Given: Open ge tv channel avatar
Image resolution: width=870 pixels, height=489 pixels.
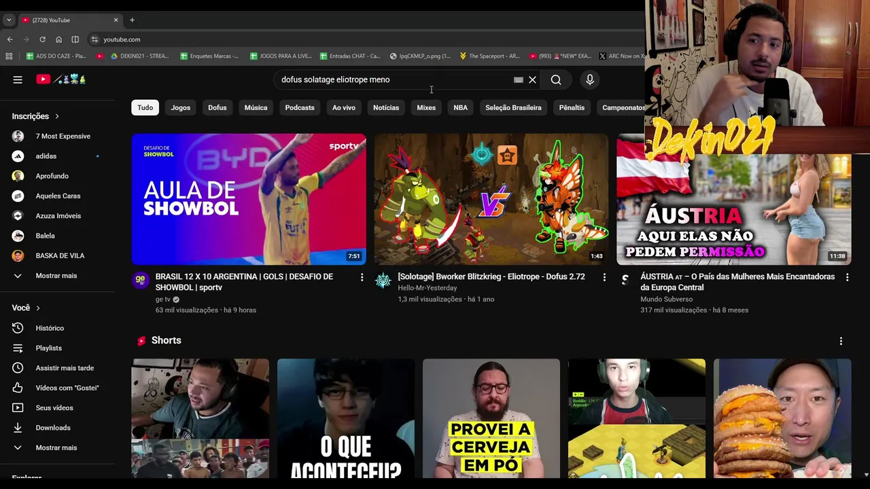Looking at the screenshot, I should 140,280.
